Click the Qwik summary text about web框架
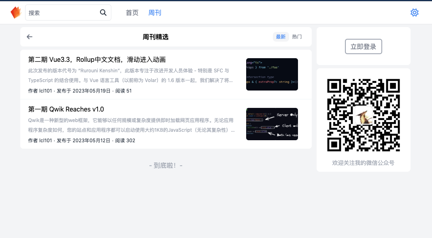Viewport: 432px width, 238px height. click(132, 125)
